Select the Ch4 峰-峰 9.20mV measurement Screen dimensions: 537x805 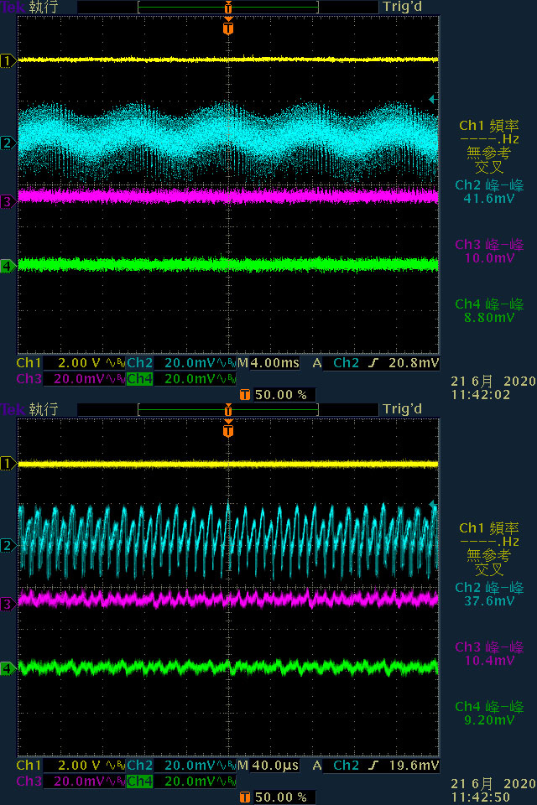[489, 714]
